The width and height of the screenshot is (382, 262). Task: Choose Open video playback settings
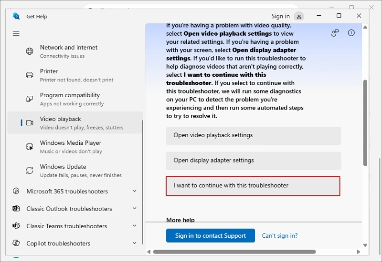point(254,136)
